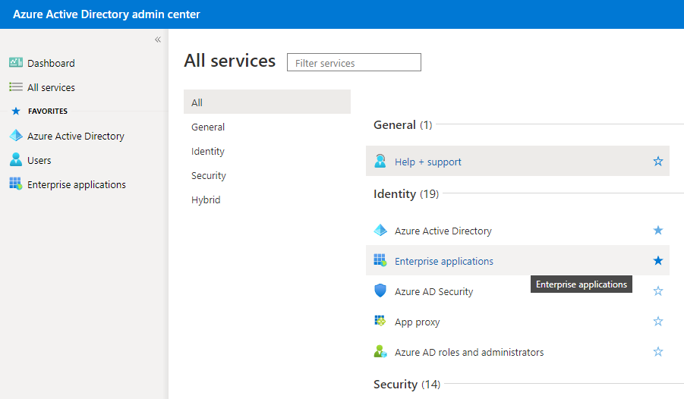Favorite Help + support with its star

click(658, 161)
